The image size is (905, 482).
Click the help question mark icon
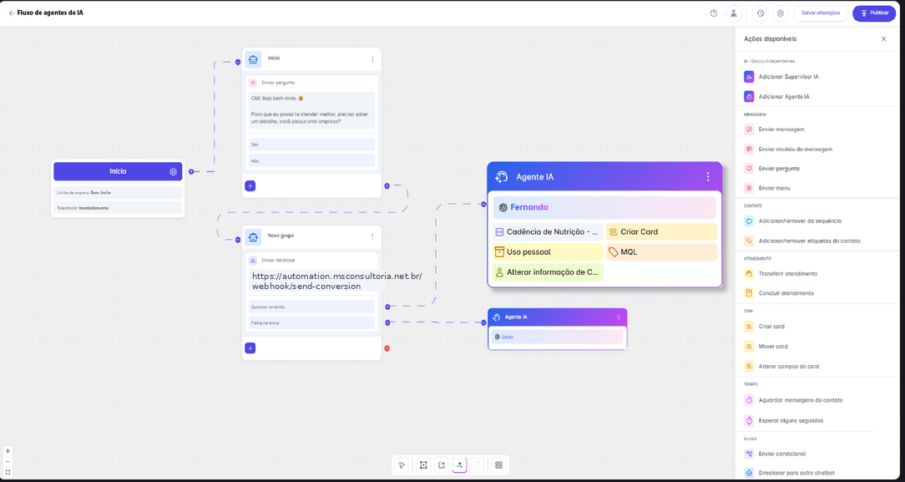(x=714, y=13)
